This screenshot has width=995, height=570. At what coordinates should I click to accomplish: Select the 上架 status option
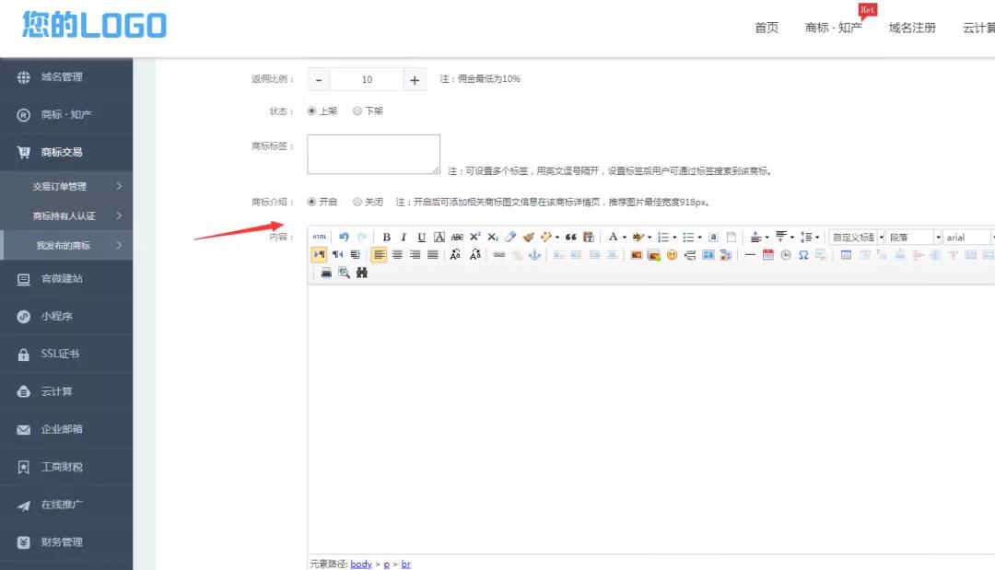point(311,111)
